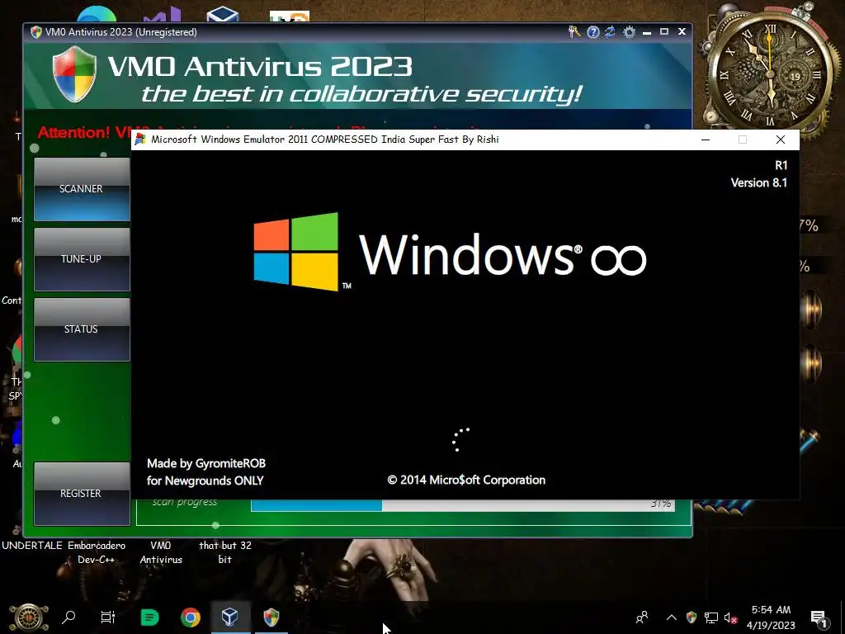Click the steampunk clock gadget on desktop
Viewport: 845px width, 634px height.
tap(771, 71)
